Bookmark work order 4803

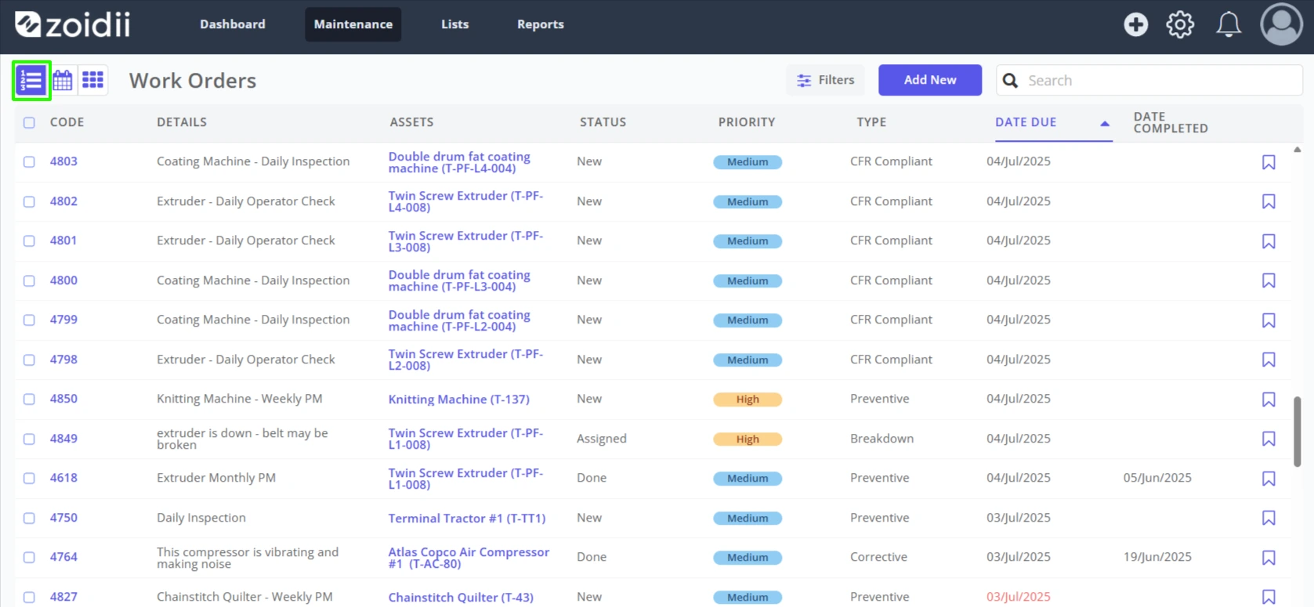pyautogui.click(x=1269, y=162)
